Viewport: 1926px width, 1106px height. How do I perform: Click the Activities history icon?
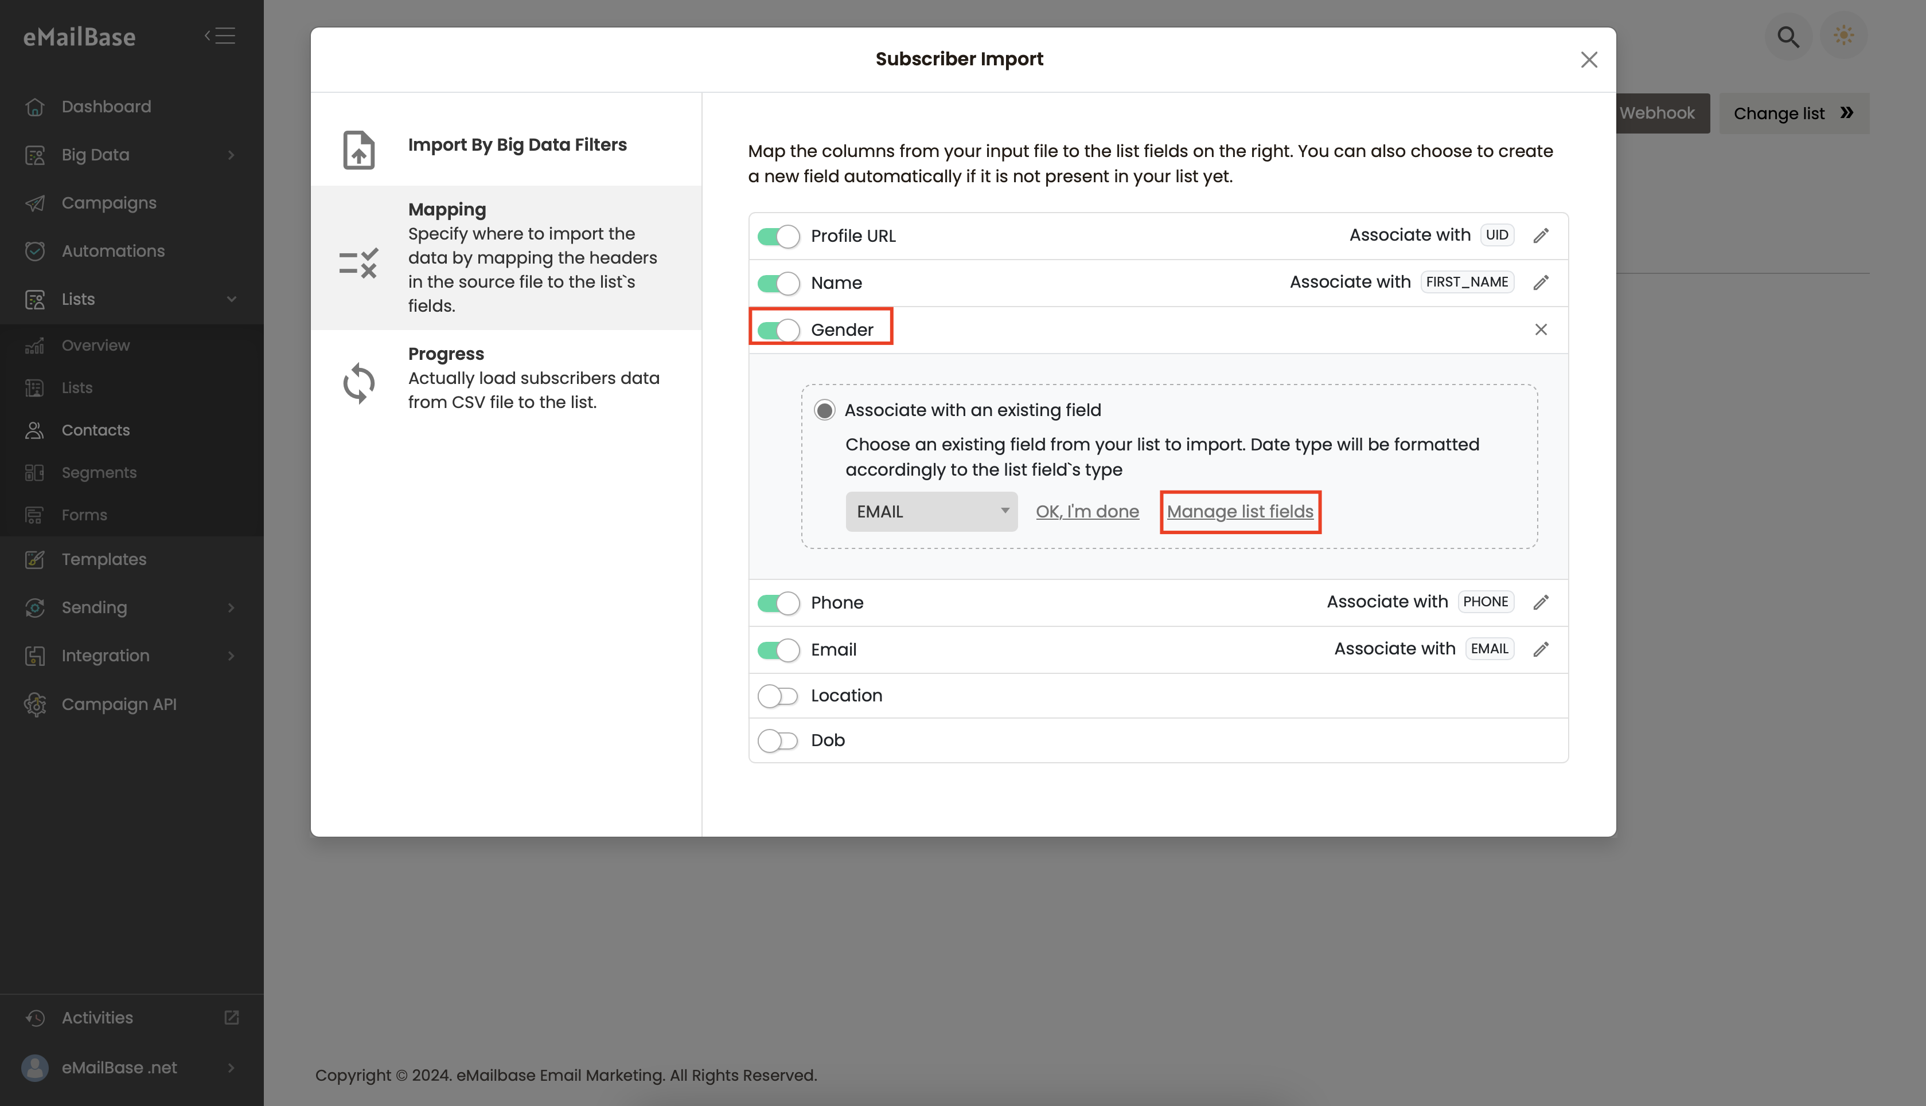pyautogui.click(x=35, y=1018)
